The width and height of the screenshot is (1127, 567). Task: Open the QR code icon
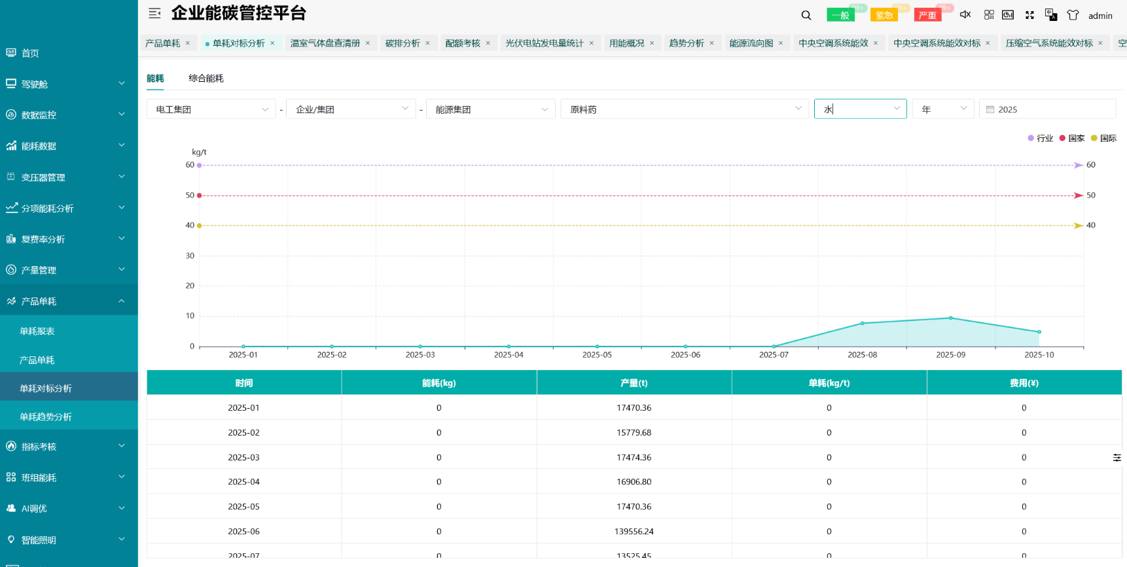point(989,14)
